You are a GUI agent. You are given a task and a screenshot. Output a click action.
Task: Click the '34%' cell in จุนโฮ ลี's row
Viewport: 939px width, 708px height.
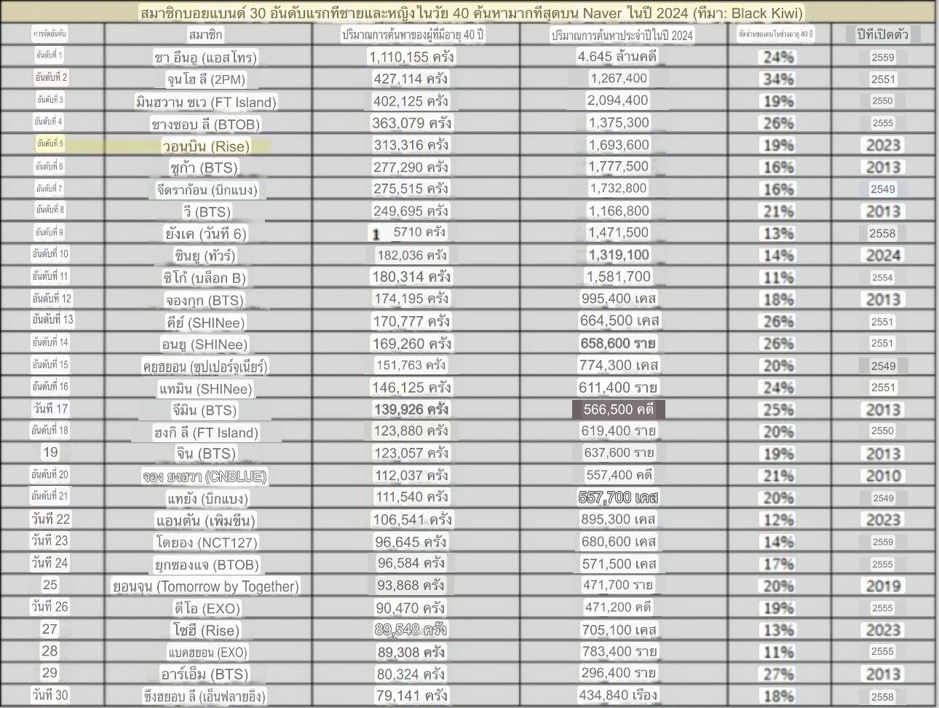coord(778,79)
